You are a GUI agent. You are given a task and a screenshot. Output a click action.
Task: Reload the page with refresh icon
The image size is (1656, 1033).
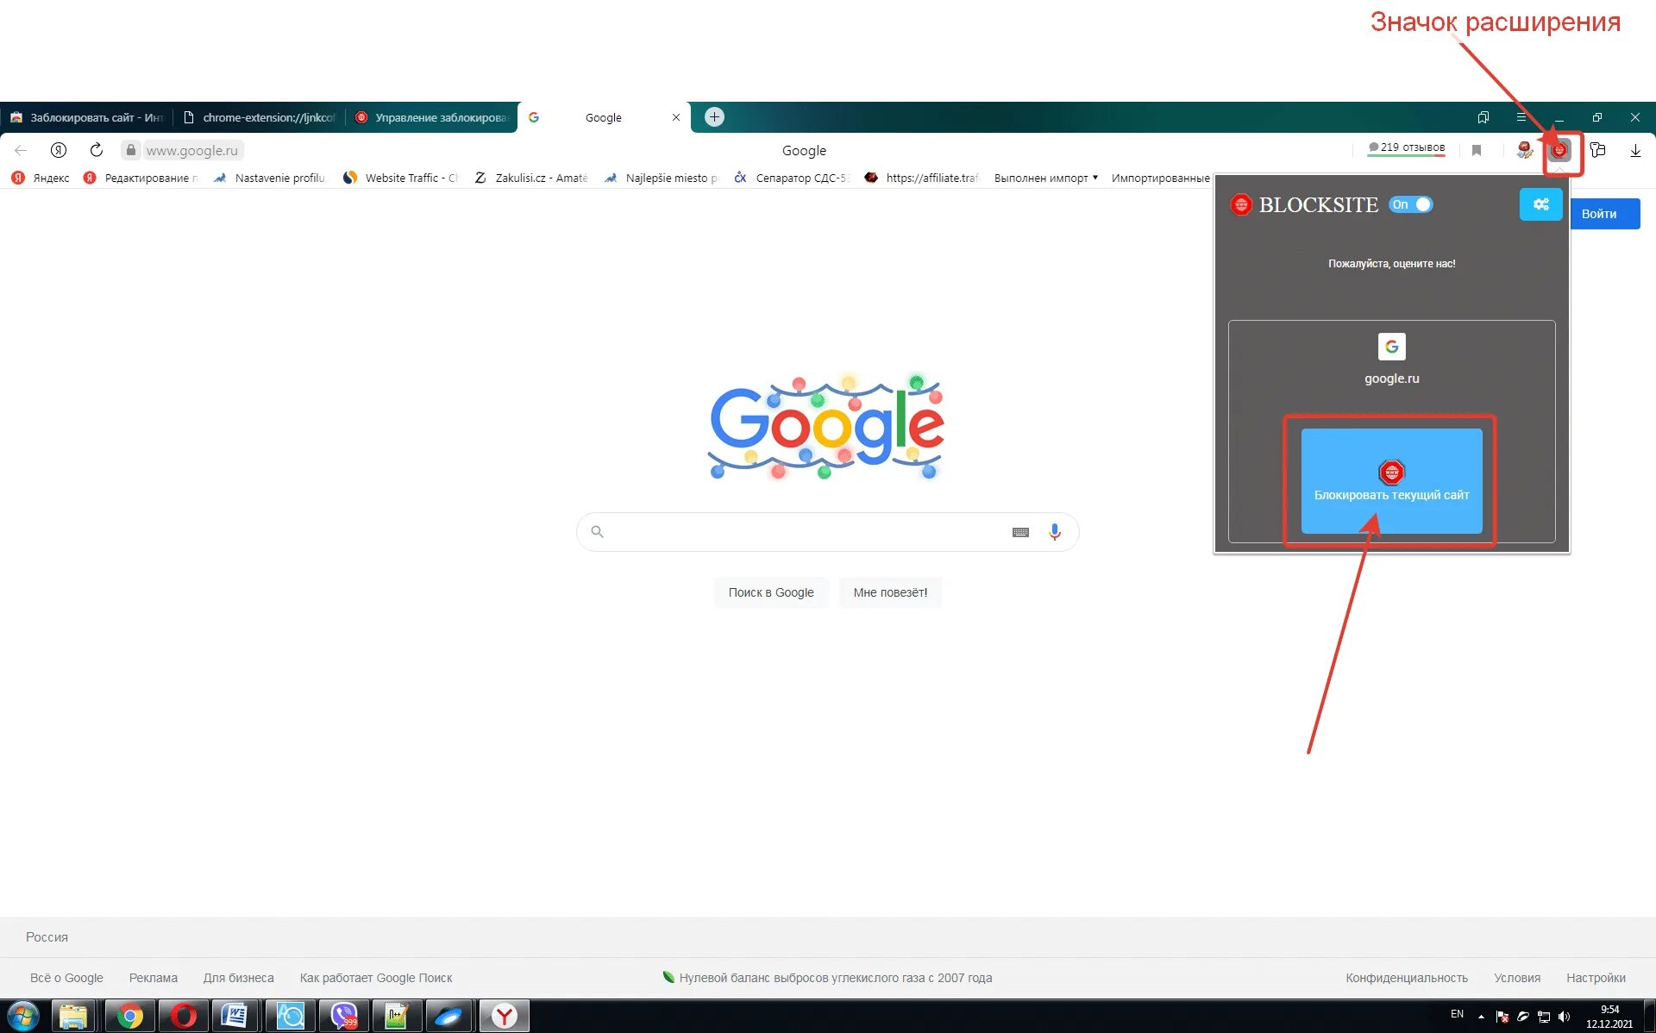tap(97, 150)
